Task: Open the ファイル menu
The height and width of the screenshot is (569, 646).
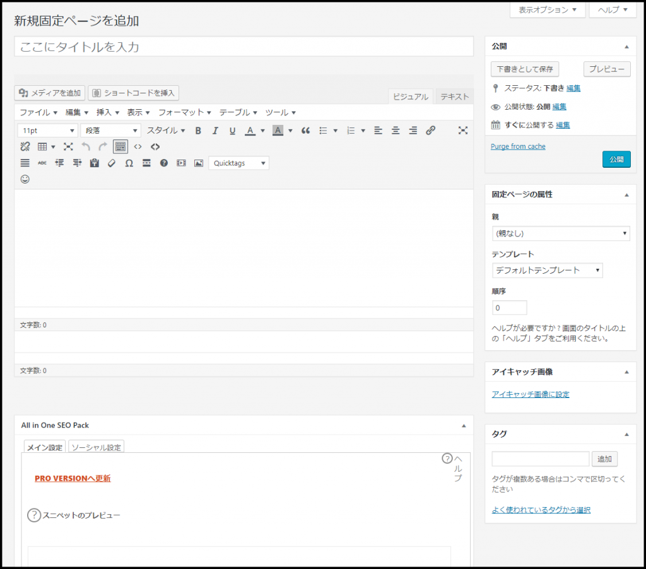Action: [x=38, y=112]
